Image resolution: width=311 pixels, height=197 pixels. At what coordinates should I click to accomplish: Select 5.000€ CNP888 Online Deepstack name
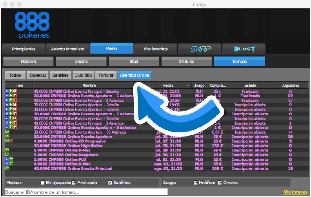tap(66, 155)
